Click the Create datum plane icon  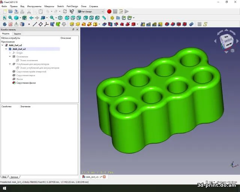coord(40,24)
